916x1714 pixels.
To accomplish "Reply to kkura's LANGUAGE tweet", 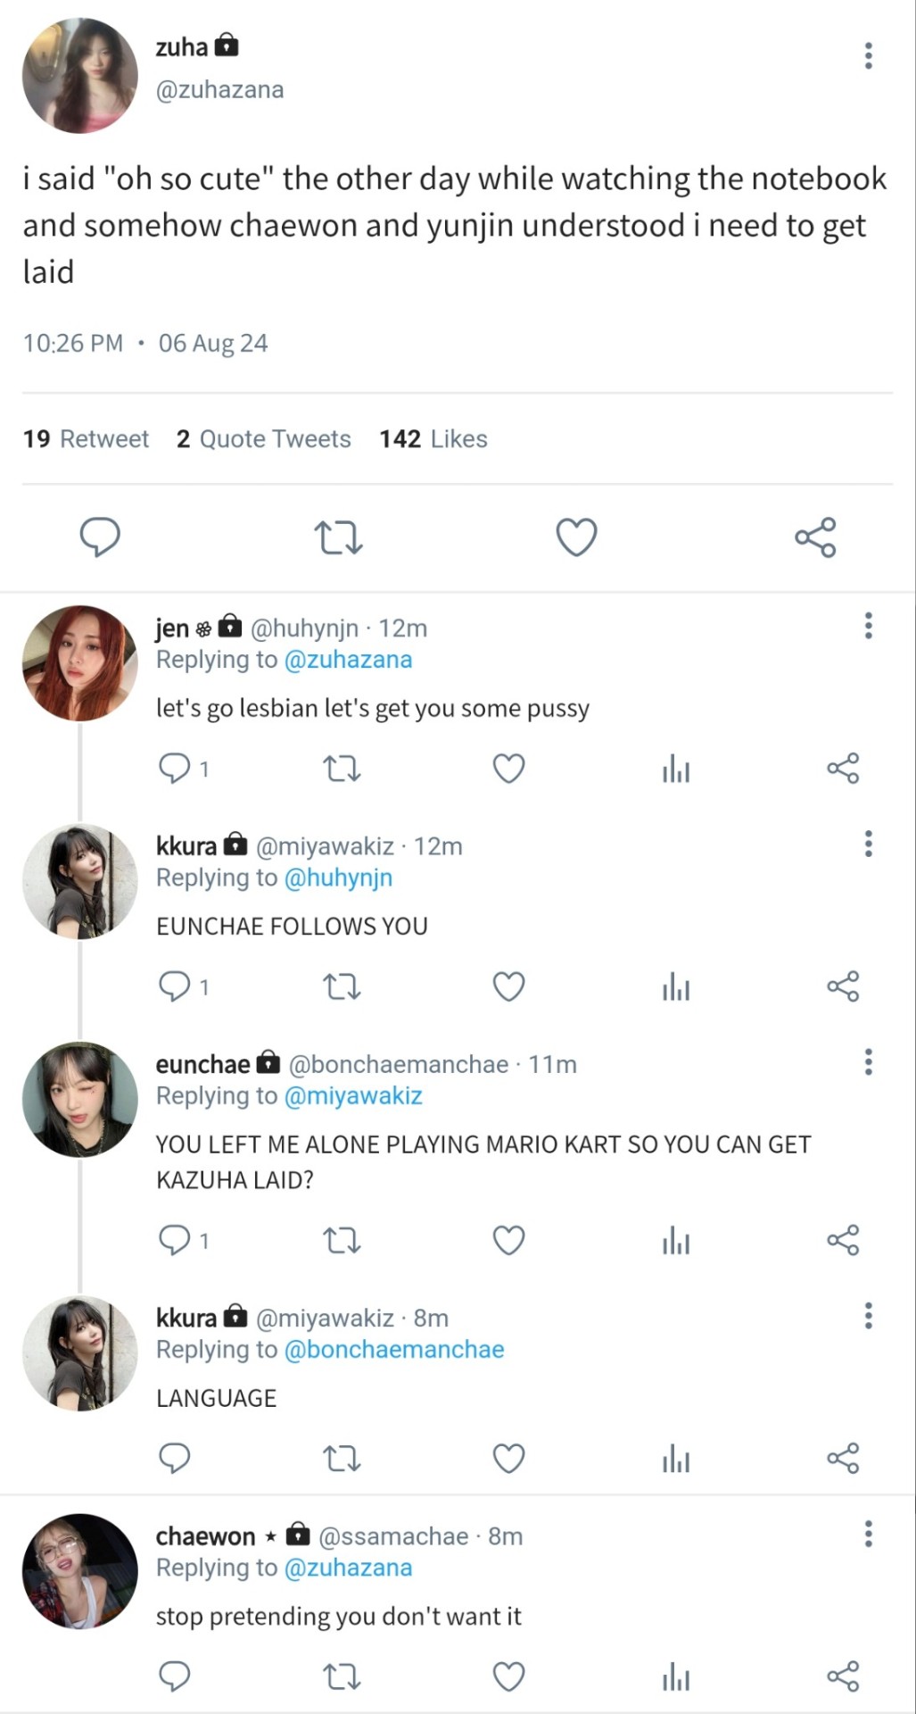I will [x=174, y=1459].
